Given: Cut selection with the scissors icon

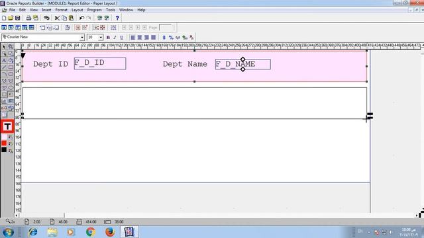Looking at the screenshot, I should coord(57,18).
